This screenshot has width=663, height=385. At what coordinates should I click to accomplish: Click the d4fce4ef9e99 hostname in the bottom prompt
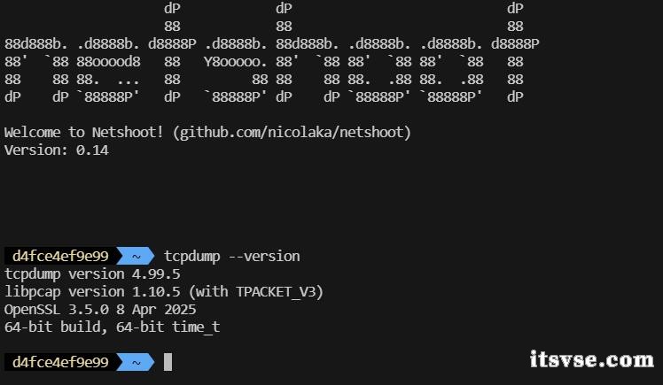[x=60, y=362]
